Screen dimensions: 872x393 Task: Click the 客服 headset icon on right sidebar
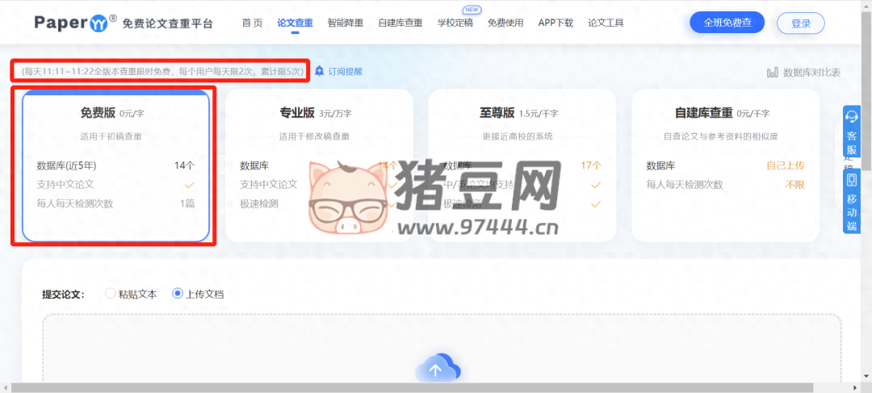point(851,116)
